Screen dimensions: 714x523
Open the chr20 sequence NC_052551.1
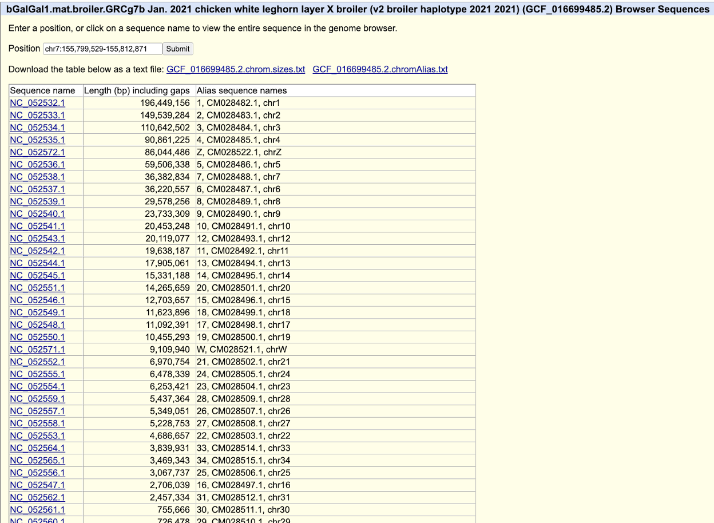coord(37,288)
